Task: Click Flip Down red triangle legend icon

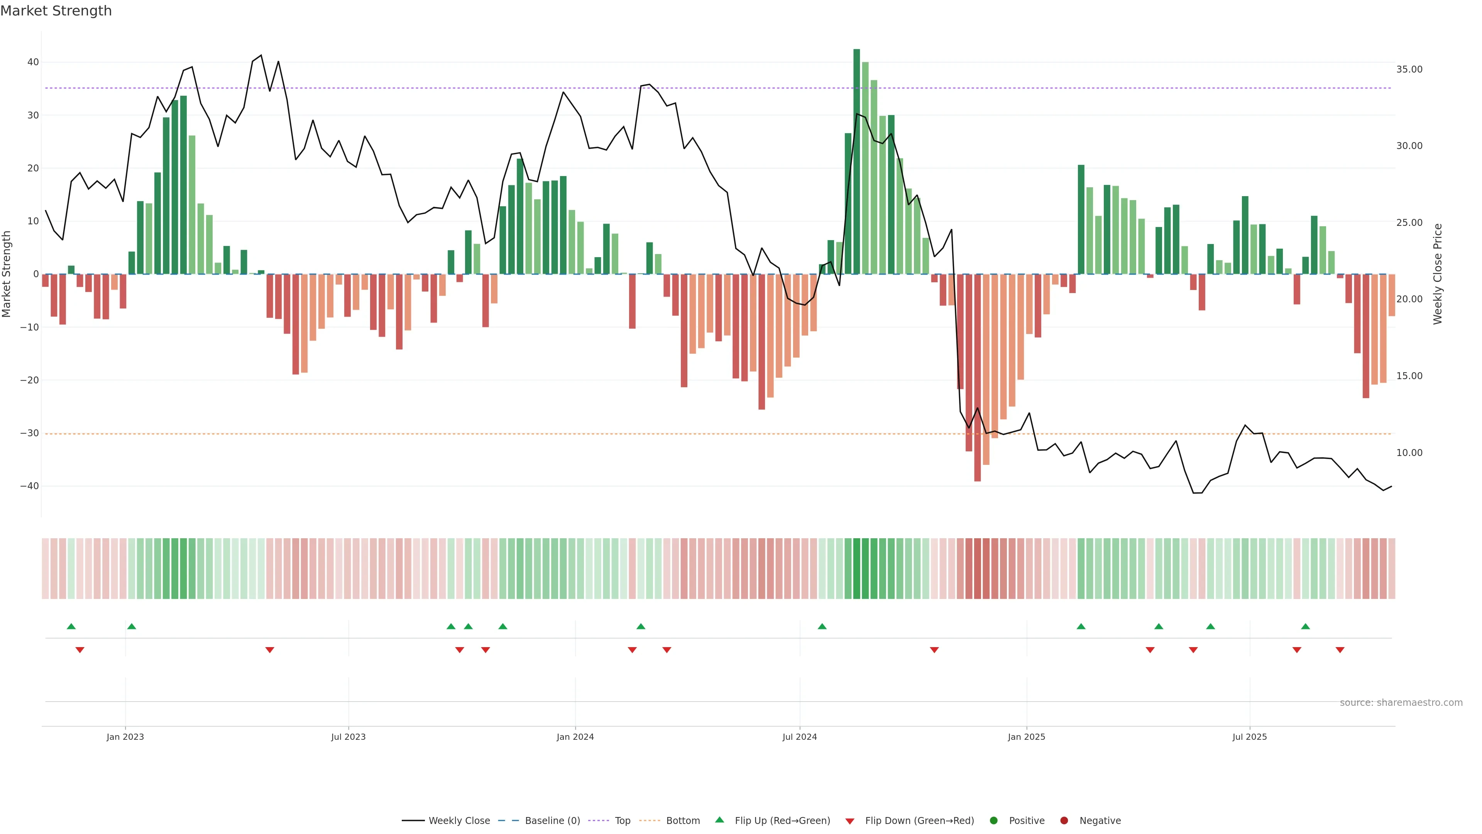Action: point(850,821)
